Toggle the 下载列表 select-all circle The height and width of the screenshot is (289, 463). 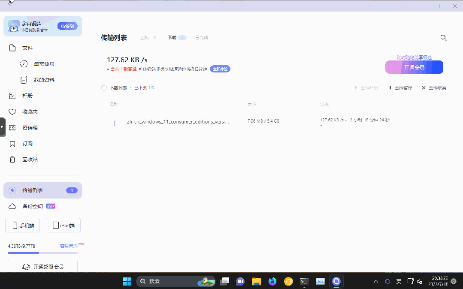[104, 87]
